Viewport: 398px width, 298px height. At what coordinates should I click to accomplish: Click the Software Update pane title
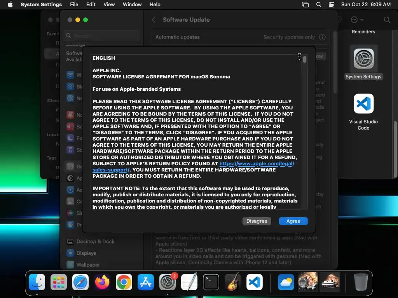[x=186, y=20]
